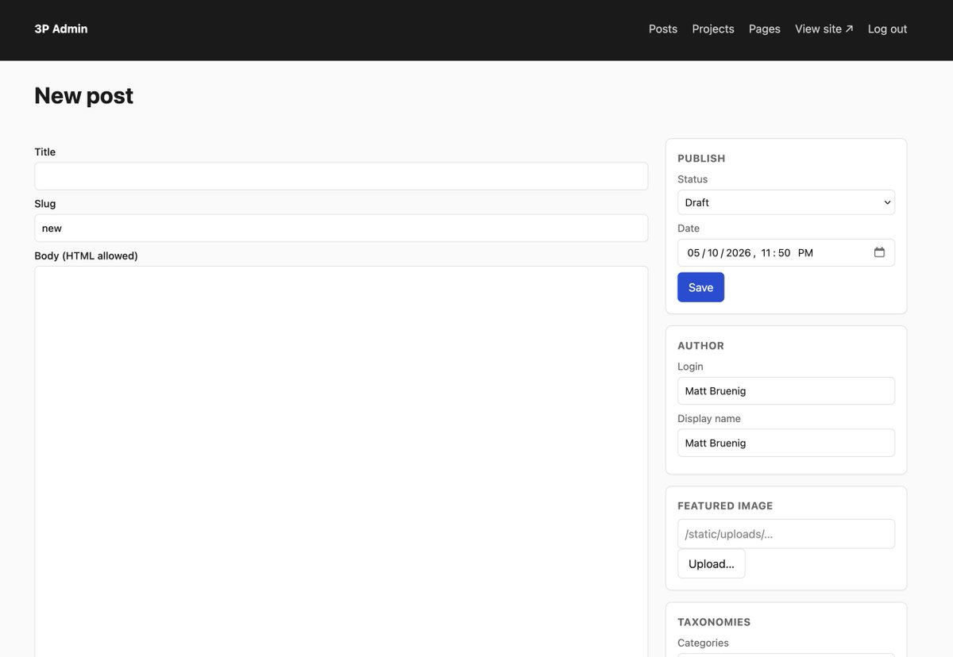Select the month segment in Date field
The height and width of the screenshot is (657, 953).
pos(694,252)
